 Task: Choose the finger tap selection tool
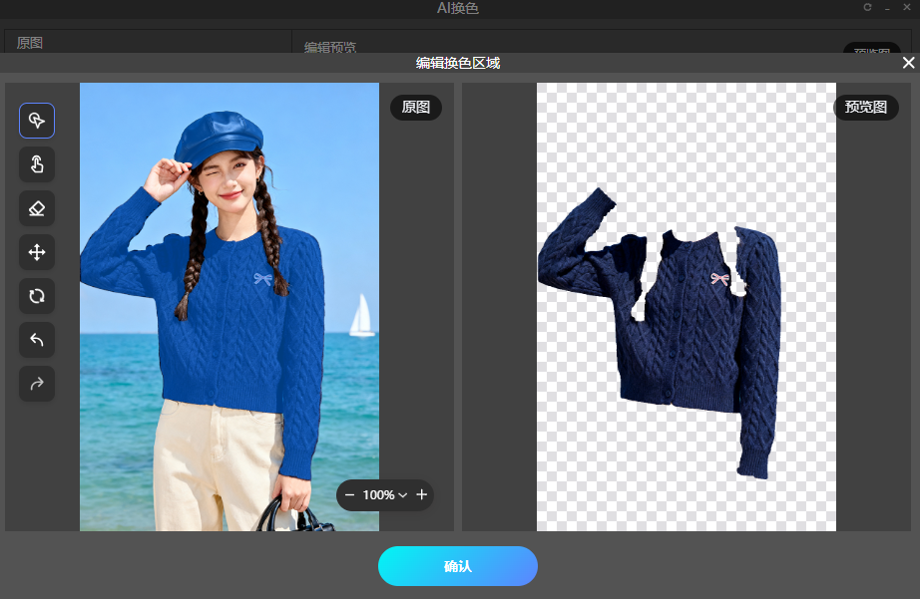37,164
